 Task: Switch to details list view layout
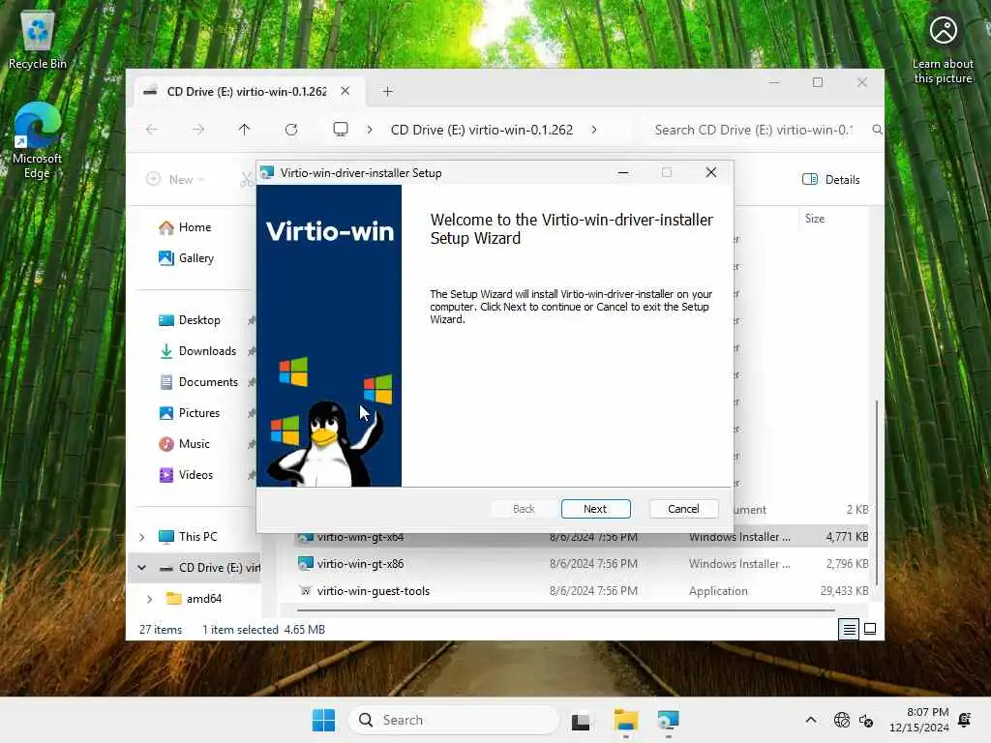pos(849,629)
